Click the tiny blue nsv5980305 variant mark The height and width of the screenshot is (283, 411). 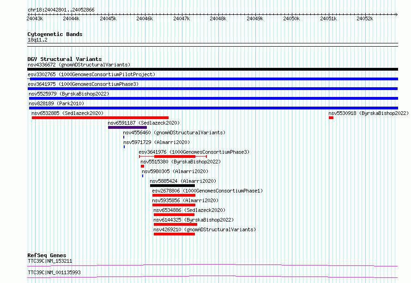(143, 176)
